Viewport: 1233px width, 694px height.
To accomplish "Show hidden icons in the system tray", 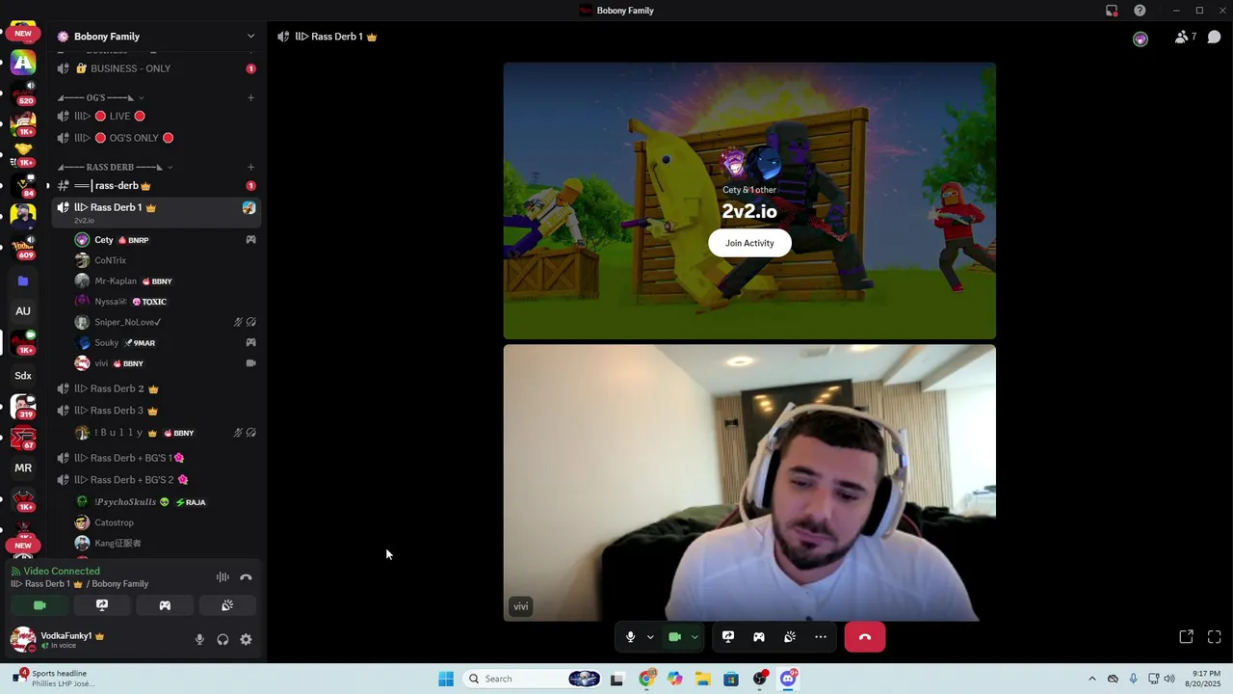I will click(x=1091, y=679).
